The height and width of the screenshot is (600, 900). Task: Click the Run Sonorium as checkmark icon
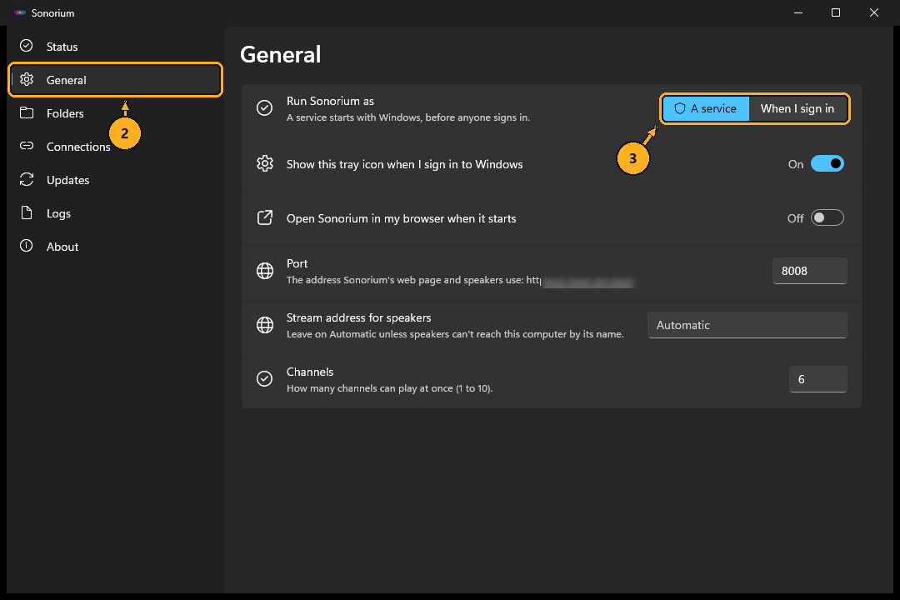(265, 108)
